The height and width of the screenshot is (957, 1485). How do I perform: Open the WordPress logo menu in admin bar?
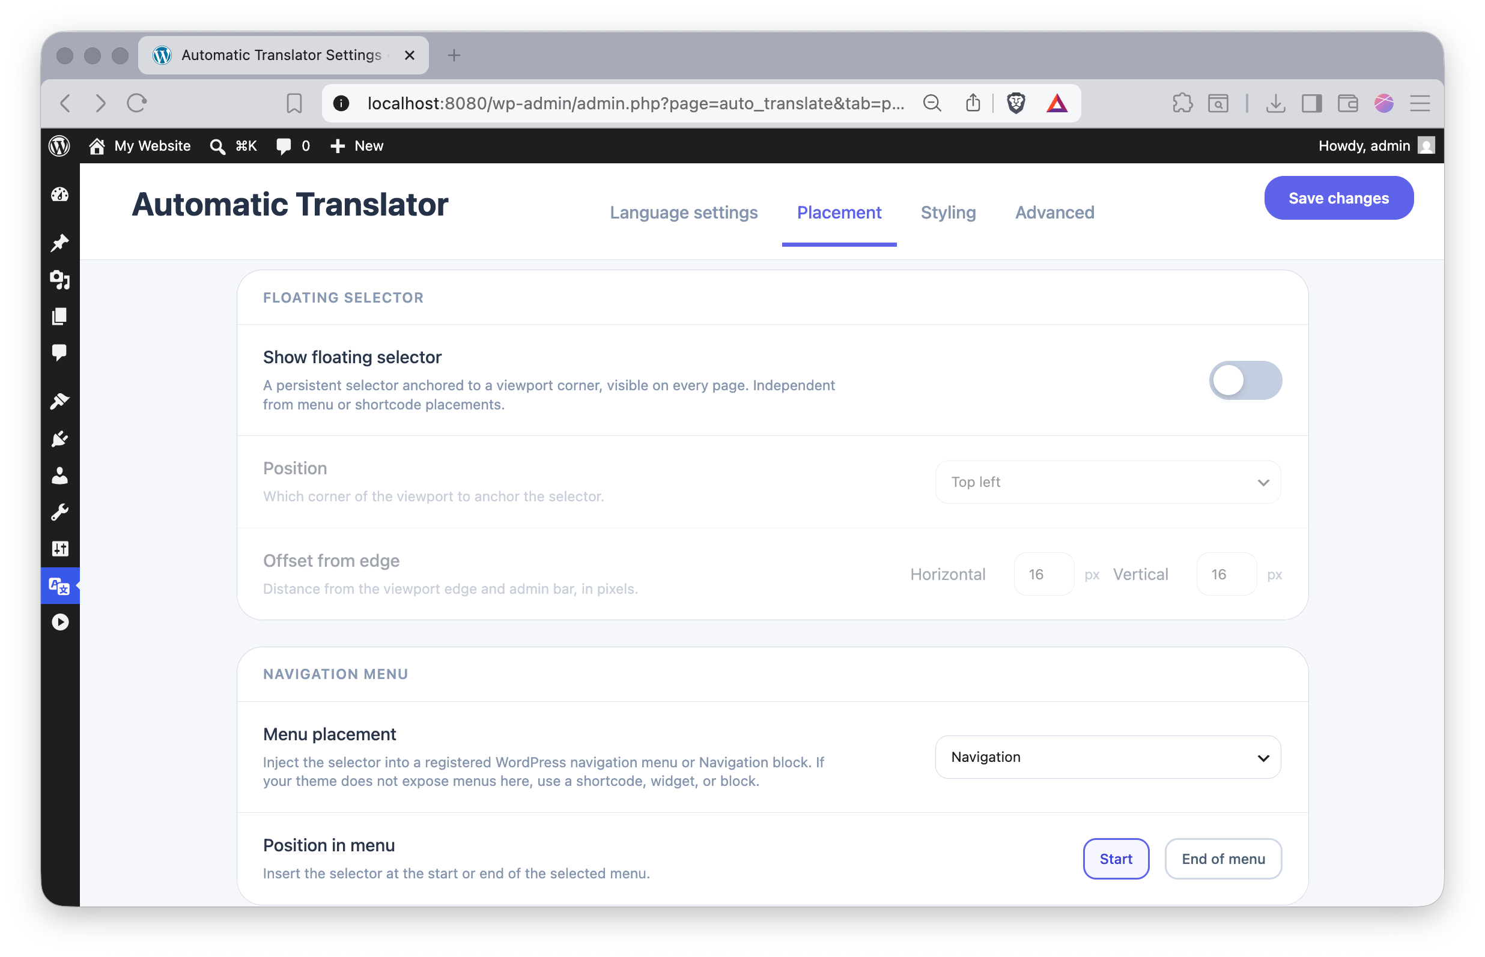(59, 146)
